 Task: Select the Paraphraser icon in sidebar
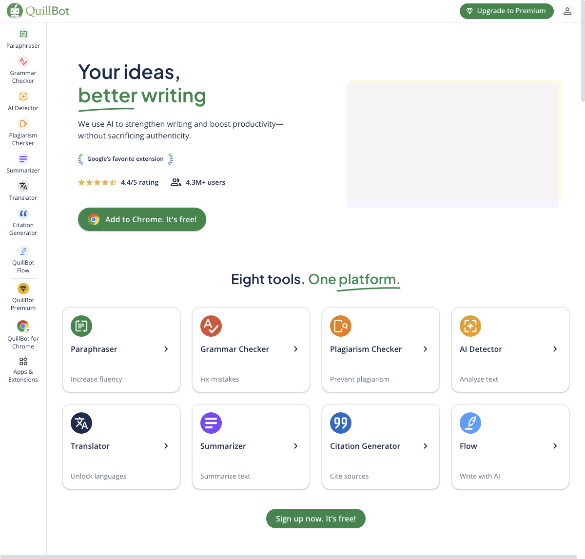click(x=23, y=34)
